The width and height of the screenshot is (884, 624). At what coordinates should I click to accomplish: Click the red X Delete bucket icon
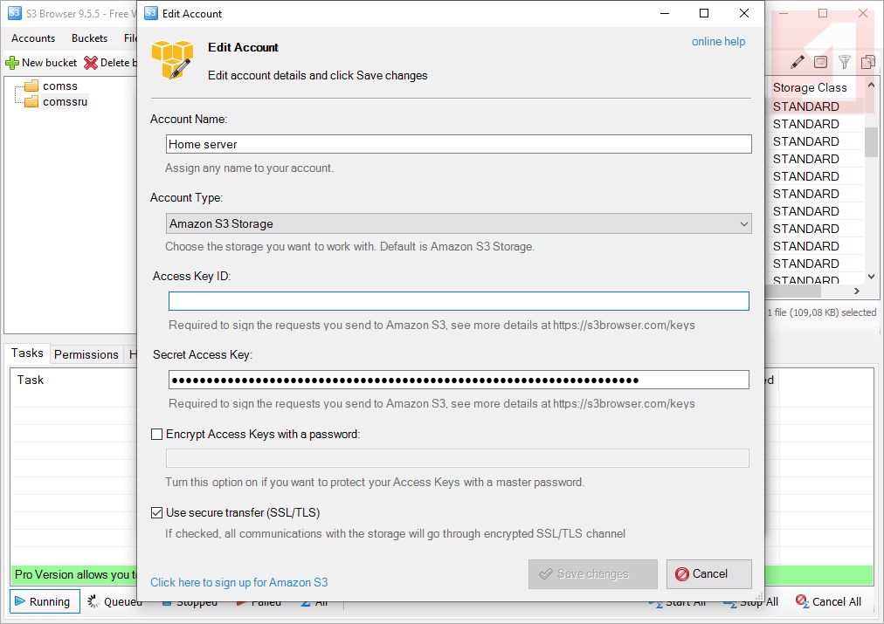pos(91,63)
